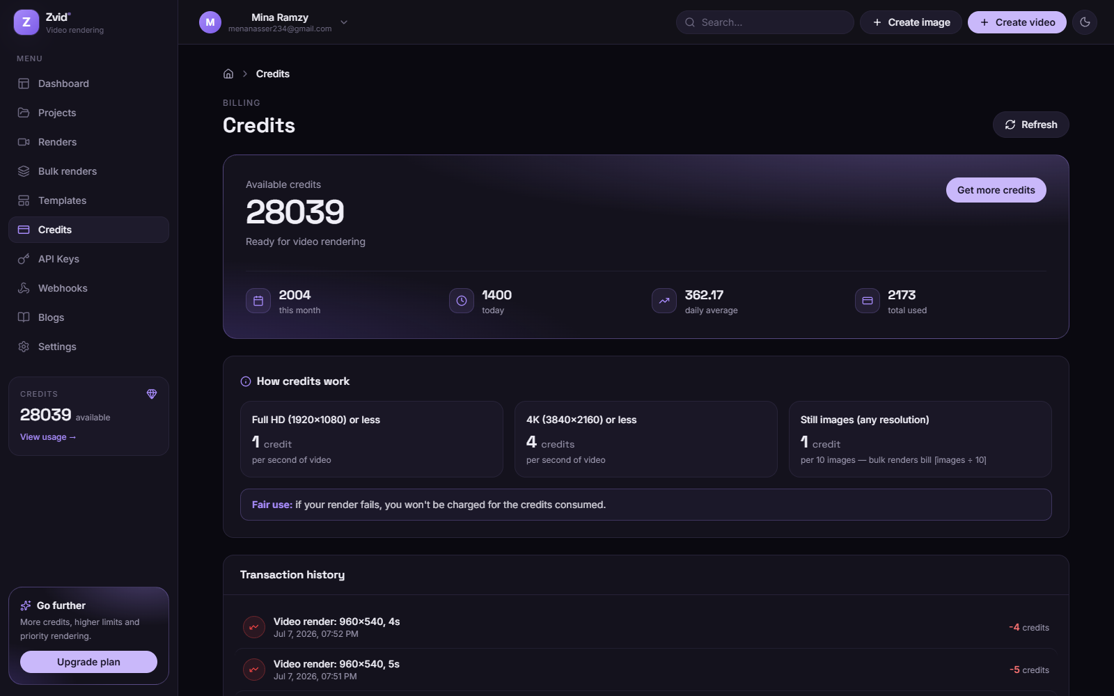Click the Blogs book icon
The height and width of the screenshot is (696, 1114).
(x=24, y=317)
